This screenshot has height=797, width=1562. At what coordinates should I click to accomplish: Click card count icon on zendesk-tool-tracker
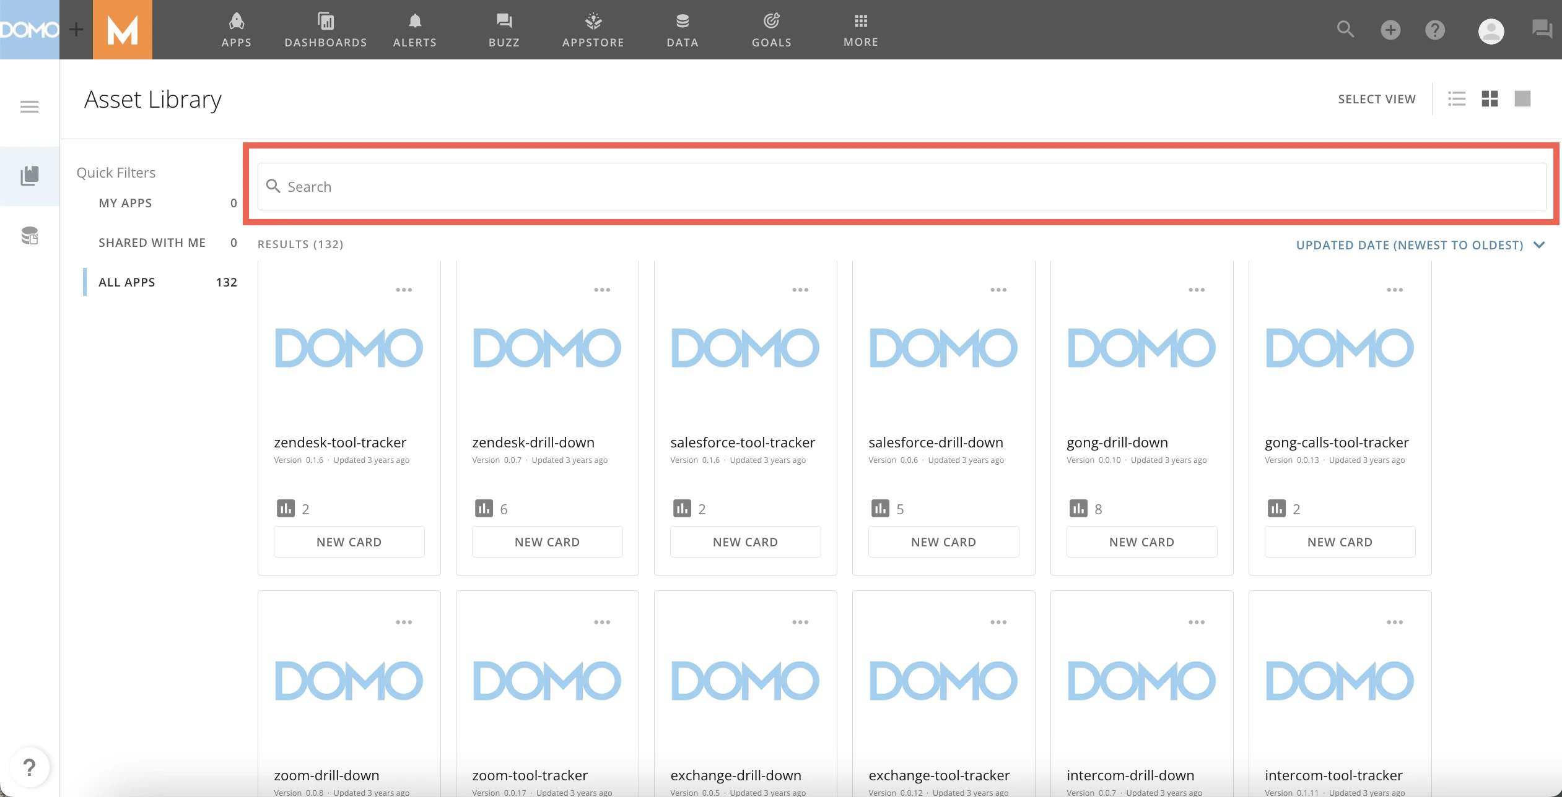[x=286, y=509]
